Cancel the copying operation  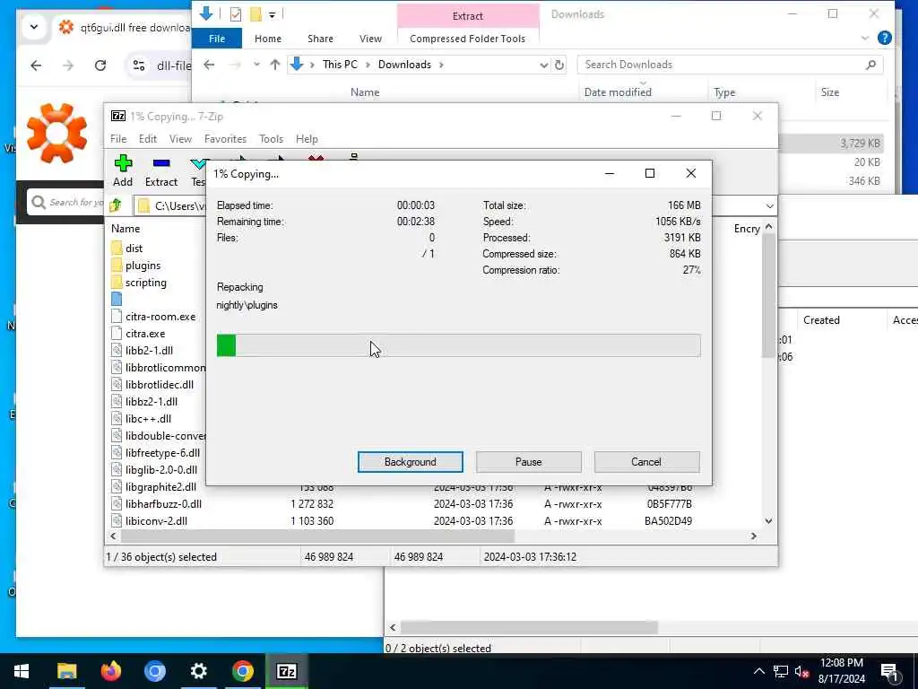(646, 462)
